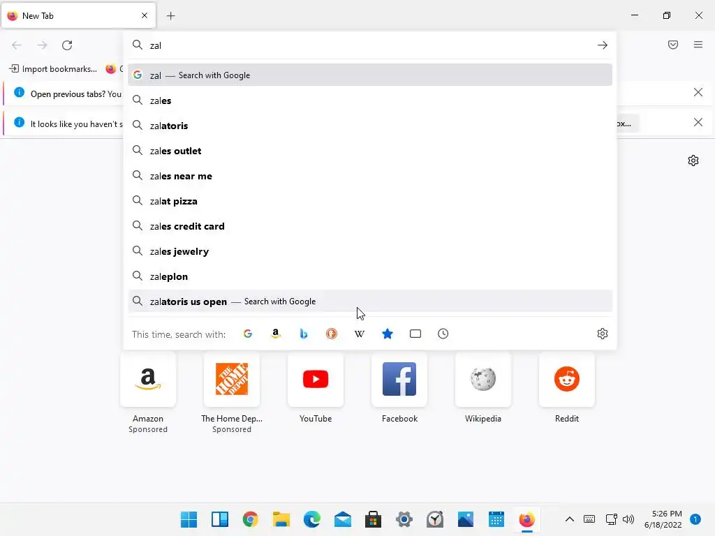This screenshot has width=715, height=536.
Task: Dismiss the 'It looks like you haven't' notification
Action: click(698, 122)
